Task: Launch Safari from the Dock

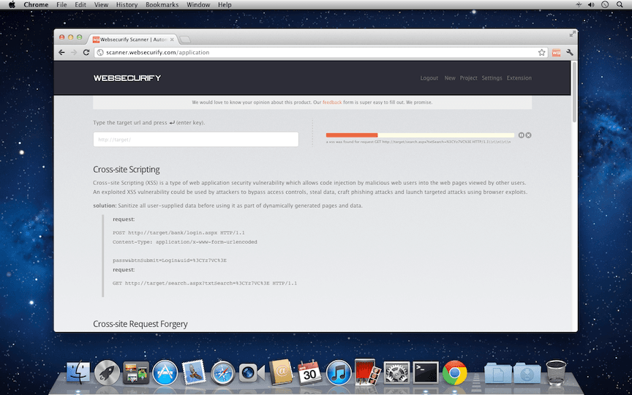Action: (223, 372)
